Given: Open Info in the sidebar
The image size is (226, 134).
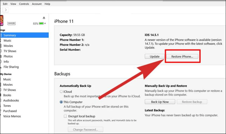Looking at the screenshot, I should click(6, 62).
